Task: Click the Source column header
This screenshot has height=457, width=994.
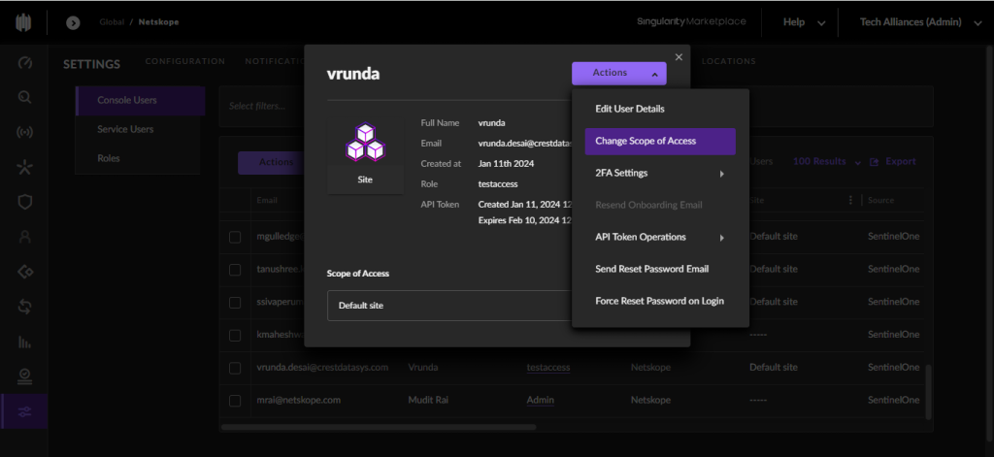Action: pos(881,200)
